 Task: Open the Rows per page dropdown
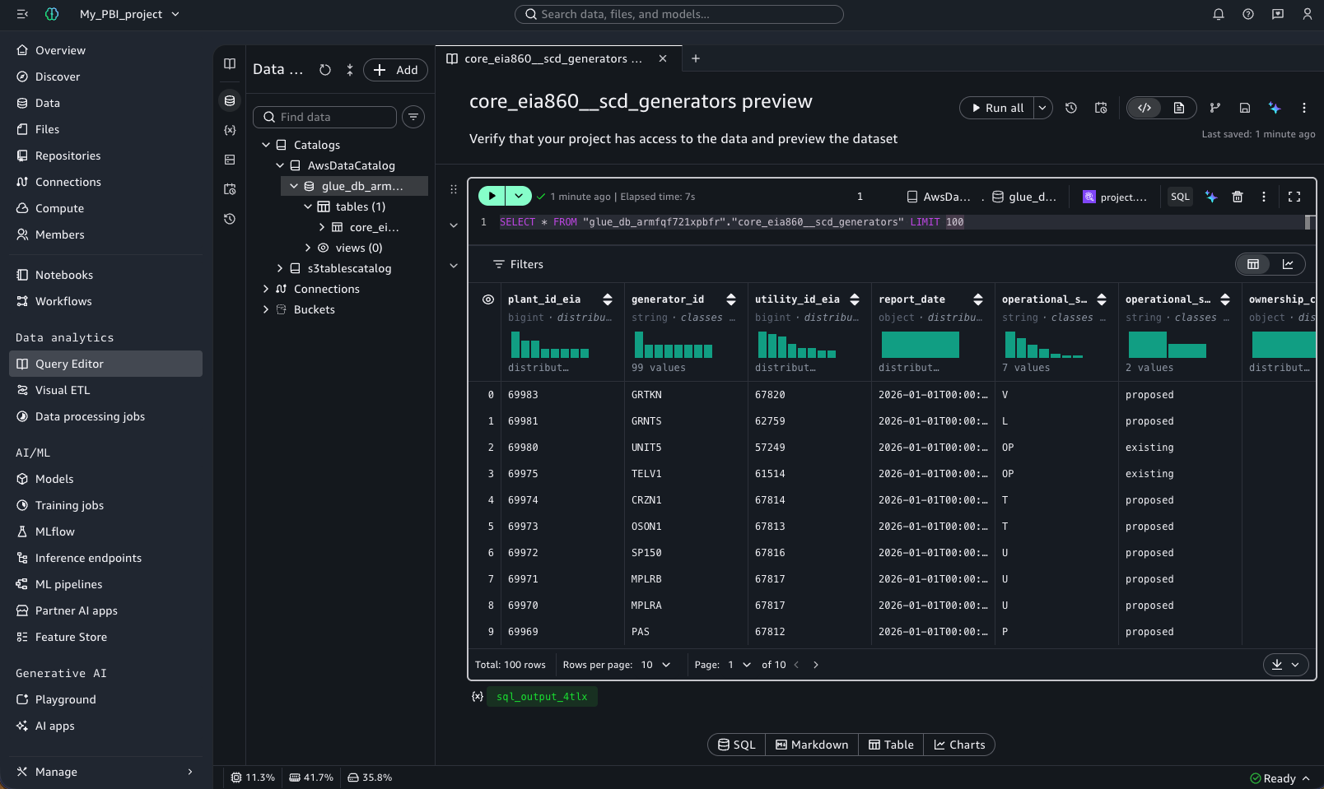[x=656, y=665]
